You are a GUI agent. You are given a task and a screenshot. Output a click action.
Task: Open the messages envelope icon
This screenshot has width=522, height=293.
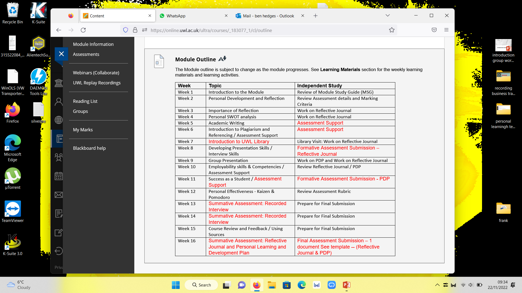[x=58, y=195]
